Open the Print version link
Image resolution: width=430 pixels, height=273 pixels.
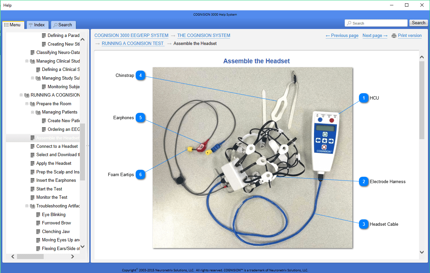coord(410,36)
